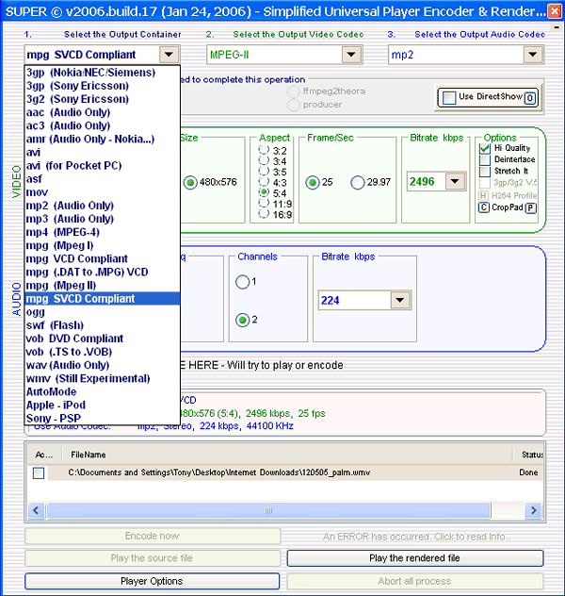Choose 3gp (Nokia/NEC/Siemens) from the list
Viewport: 565px width, 596px height.
click(102, 73)
